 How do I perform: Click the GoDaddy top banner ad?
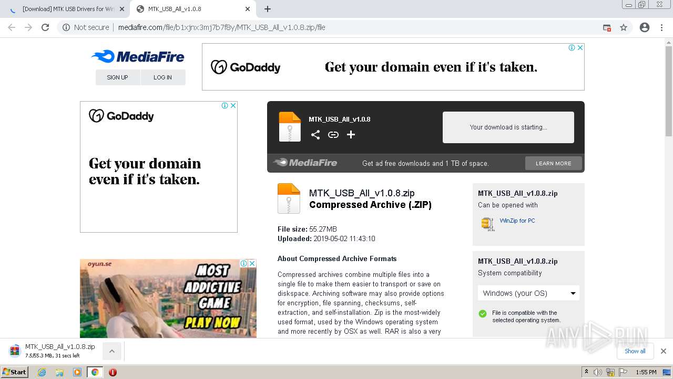393,67
